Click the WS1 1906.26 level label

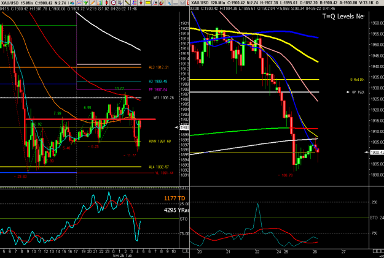click(x=163, y=97)
